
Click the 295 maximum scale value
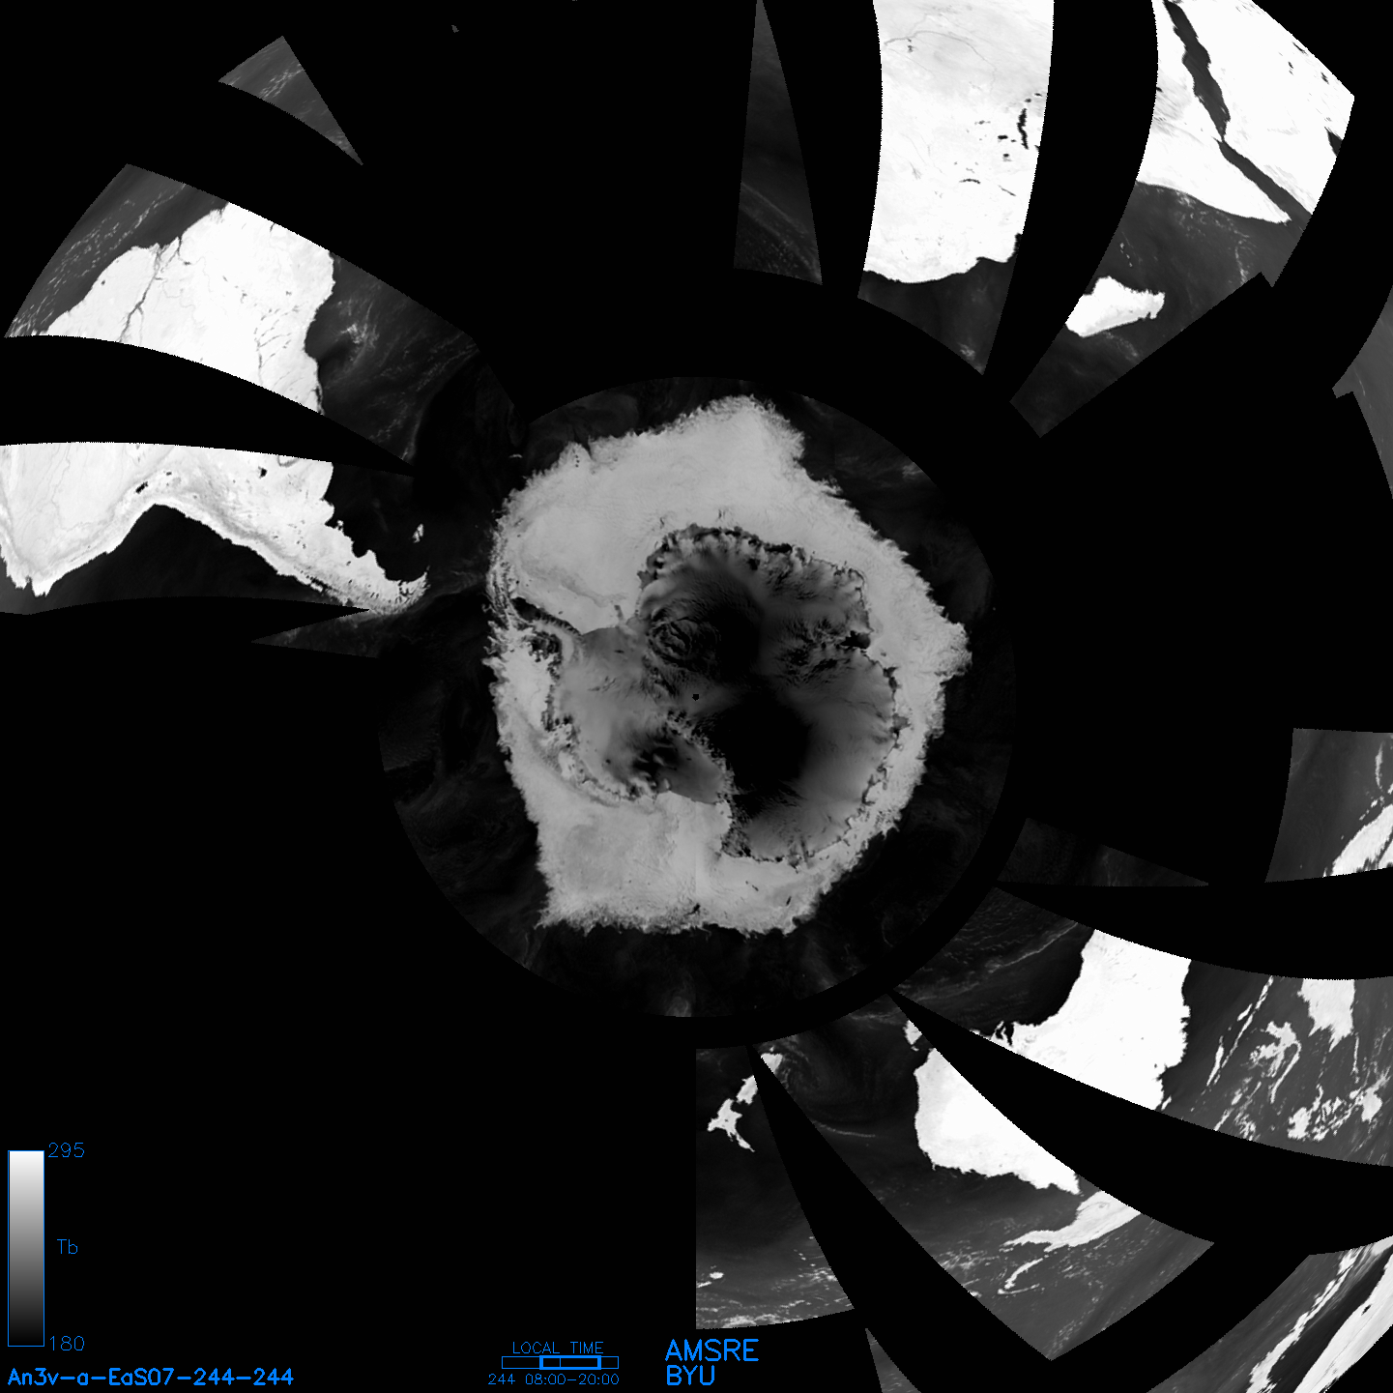[x=67, y=1150]
